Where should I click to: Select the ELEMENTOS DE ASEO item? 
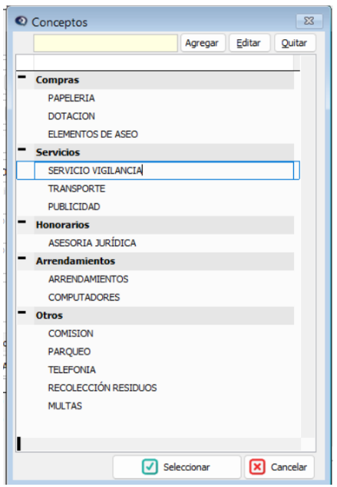pos(93,134)
